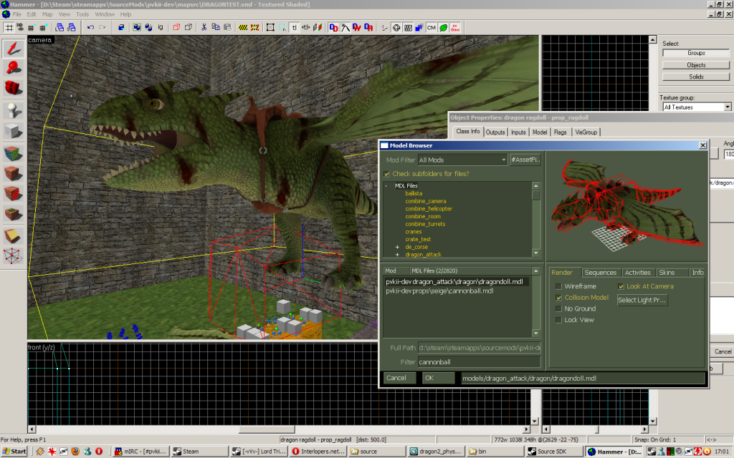Viewport: 734px width, 458px height.
Task: Click the Cut scissors toolbar icon
Action: [204, 27]
